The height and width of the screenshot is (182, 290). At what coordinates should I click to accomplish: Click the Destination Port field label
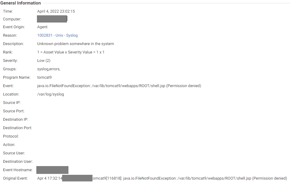pos(17,128)
